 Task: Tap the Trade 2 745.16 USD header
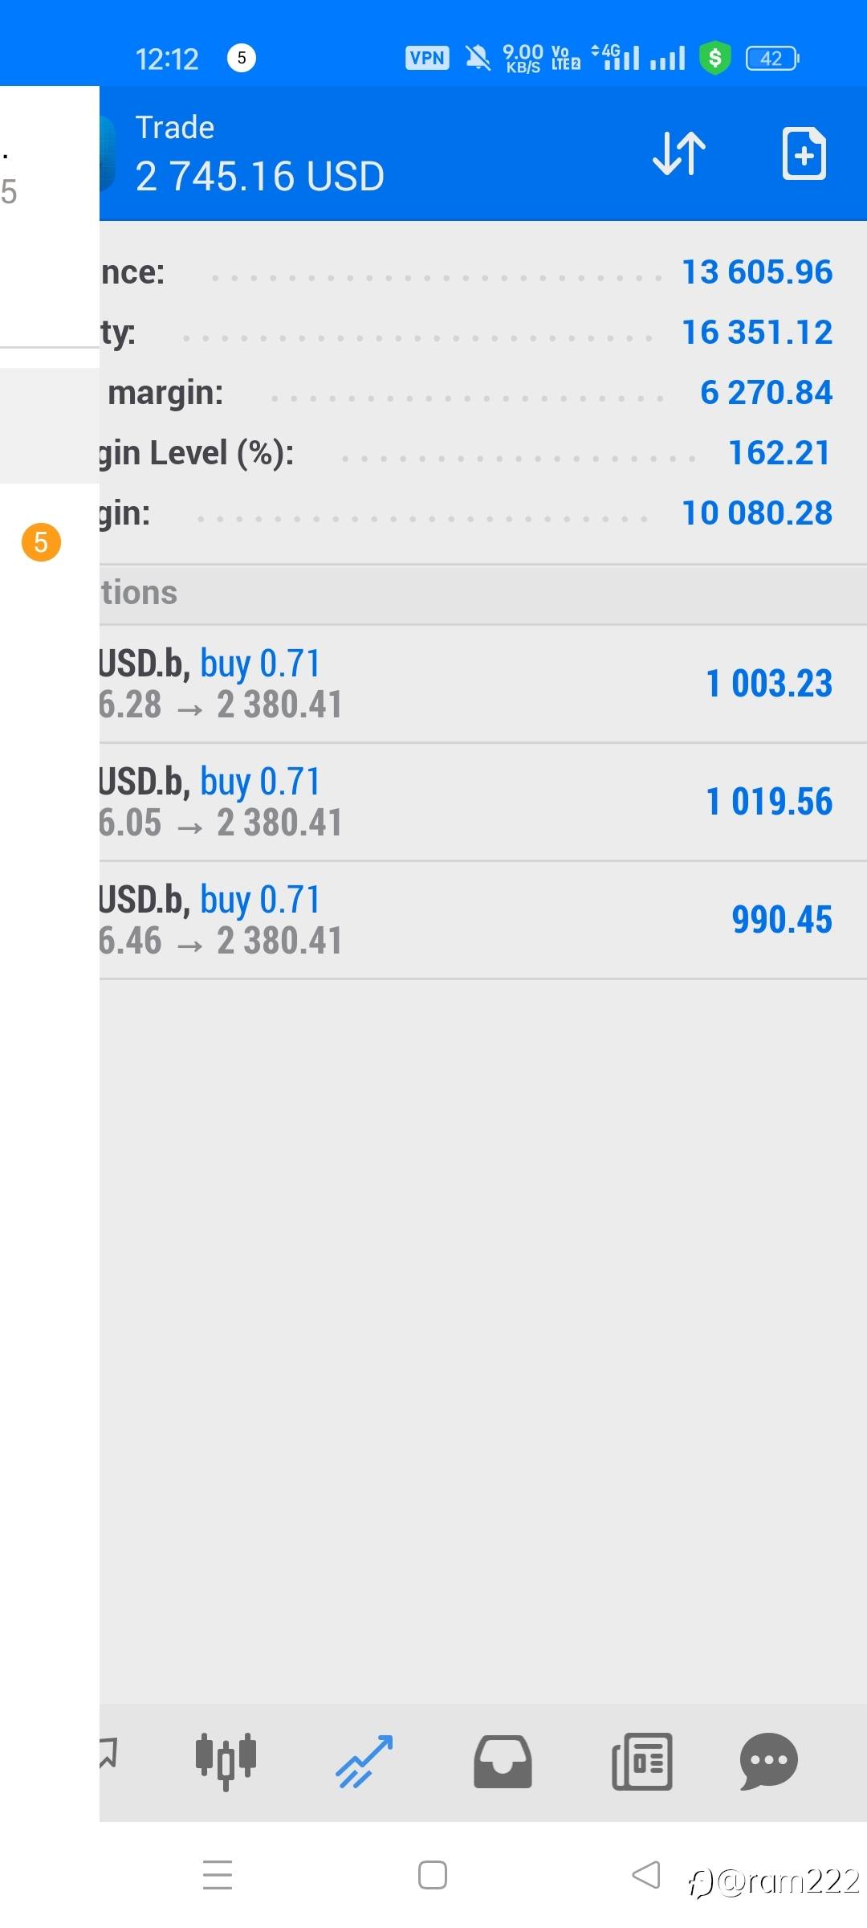[259, 154]
